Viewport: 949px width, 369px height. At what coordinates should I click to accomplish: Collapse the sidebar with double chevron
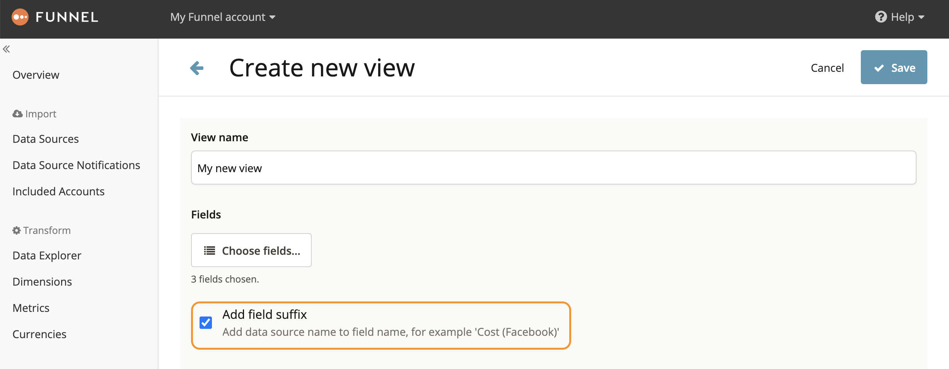click(6, 49)
